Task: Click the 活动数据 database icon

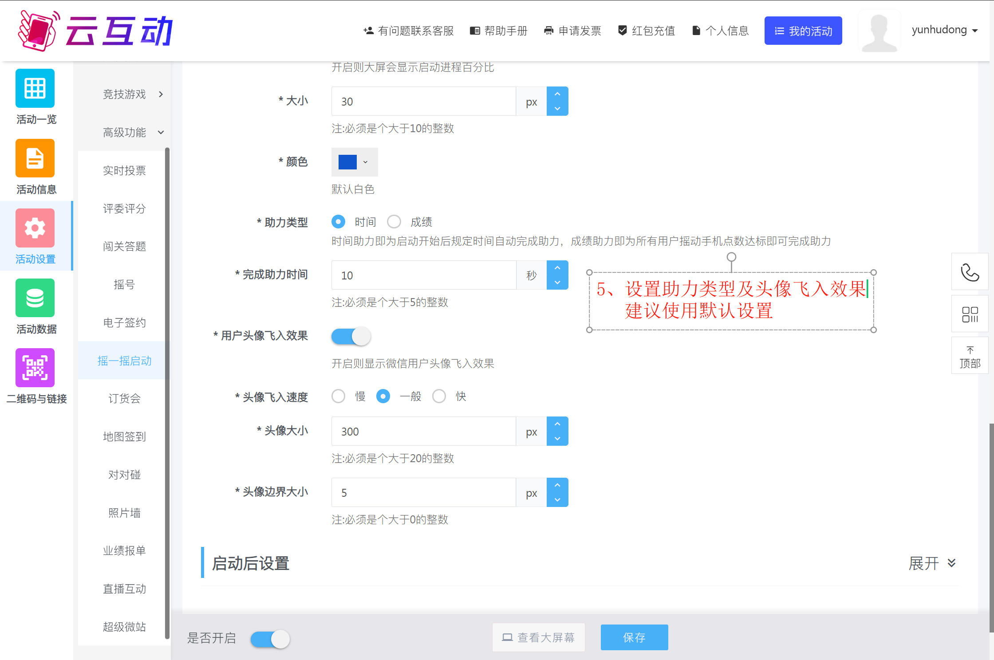Action: point(35,298)
